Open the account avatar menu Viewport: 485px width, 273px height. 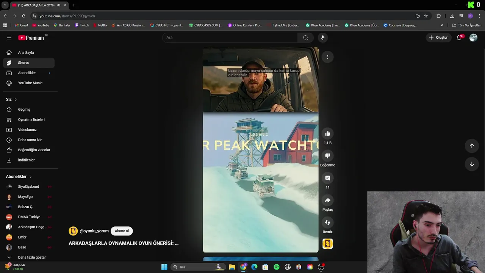click(x=473, y=38)
